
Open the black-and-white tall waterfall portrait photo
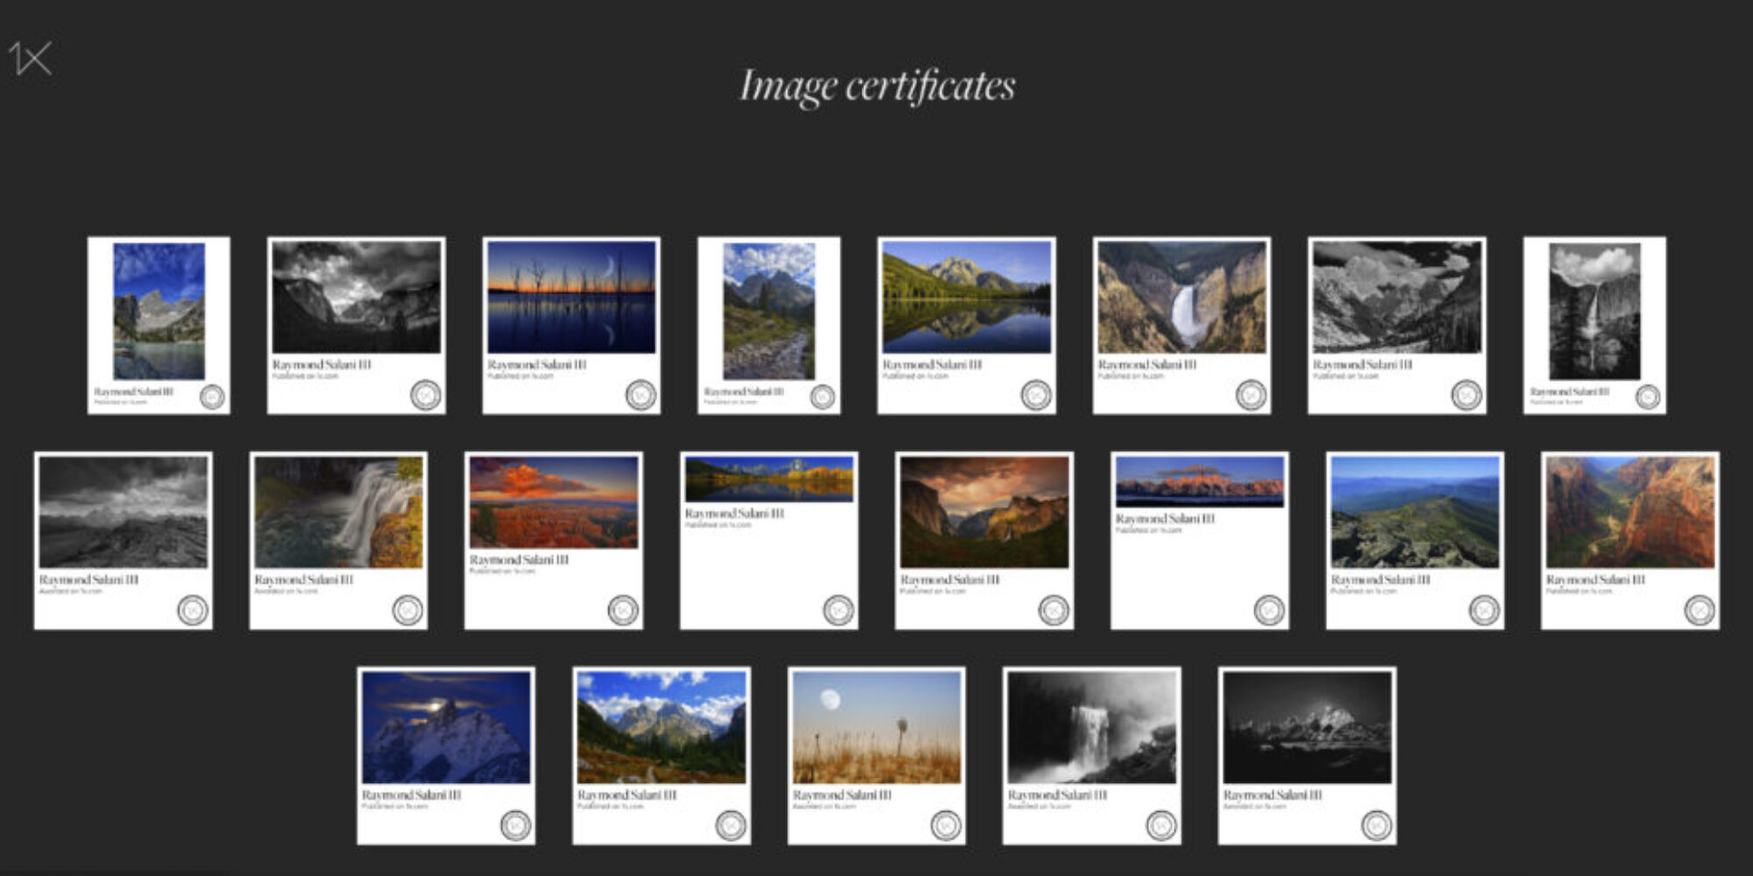point(1594,311)
